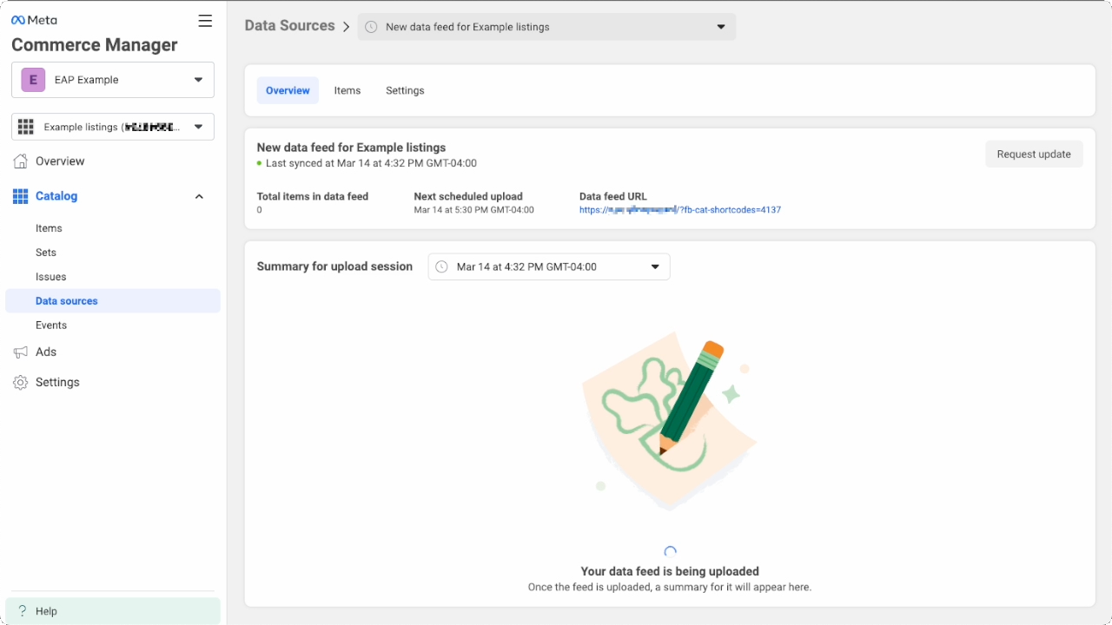Click the Commerce Manager title

[95, 45]
